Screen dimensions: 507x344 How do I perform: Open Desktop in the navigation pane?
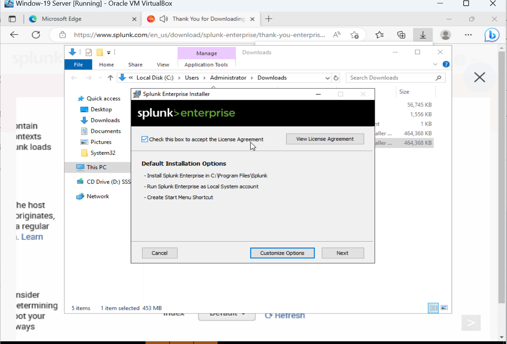101,109
